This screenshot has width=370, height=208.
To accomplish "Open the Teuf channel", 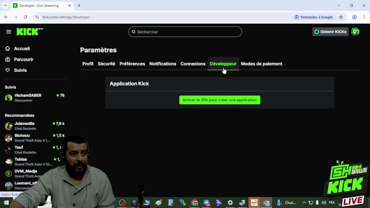I will pos(19,147).
